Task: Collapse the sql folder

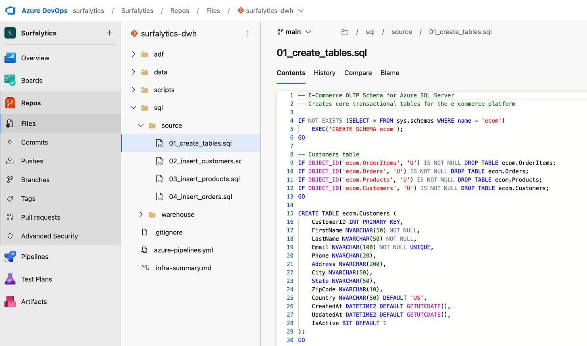Action: (133, 107)
